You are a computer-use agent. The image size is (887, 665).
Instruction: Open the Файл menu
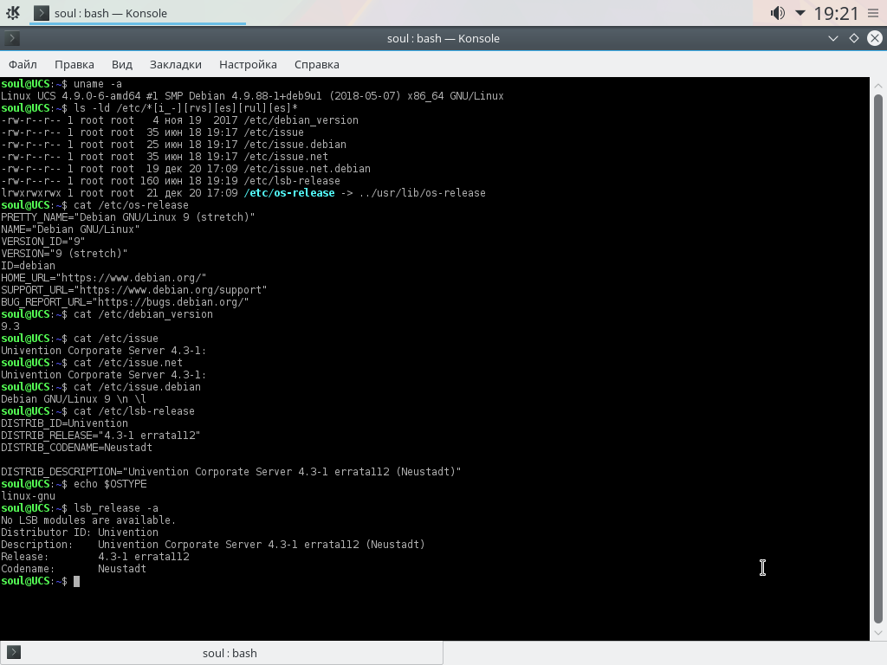tap(23, 64)
